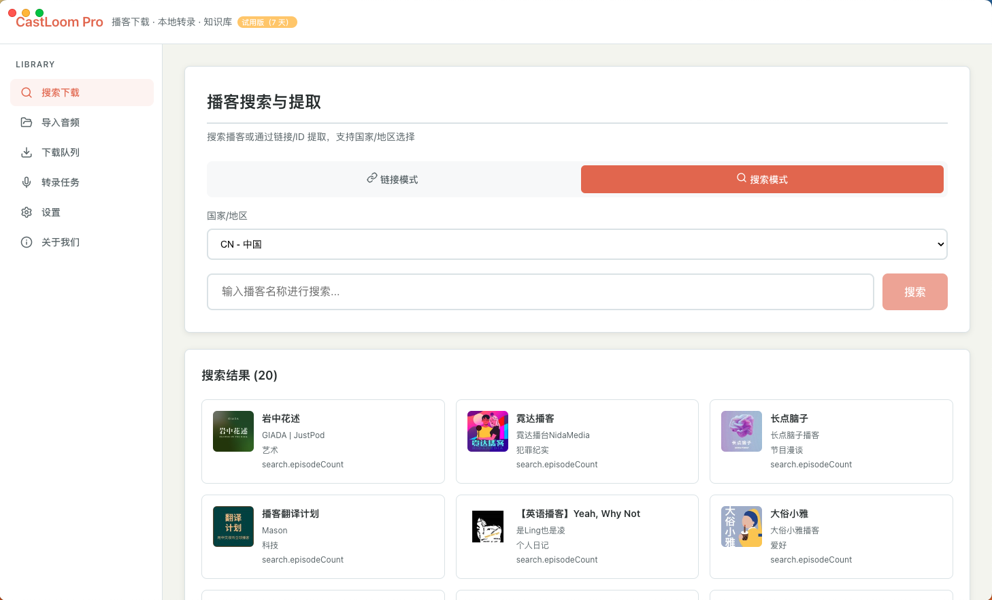Click the 搜索结果 (20) heading
The height and width of the screenshot is (600, 992).
click(239, 376)
